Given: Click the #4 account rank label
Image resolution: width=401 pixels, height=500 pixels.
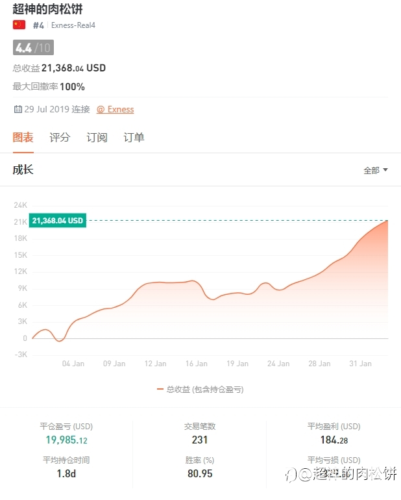Looking at the screenshot, I should (x=38, y=25).
